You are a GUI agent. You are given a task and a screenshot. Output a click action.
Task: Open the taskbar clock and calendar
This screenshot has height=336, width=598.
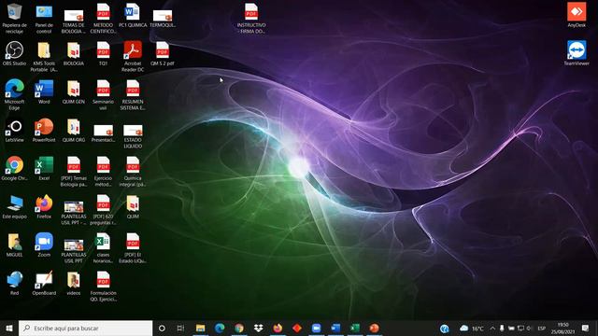(x=562, y=329)
